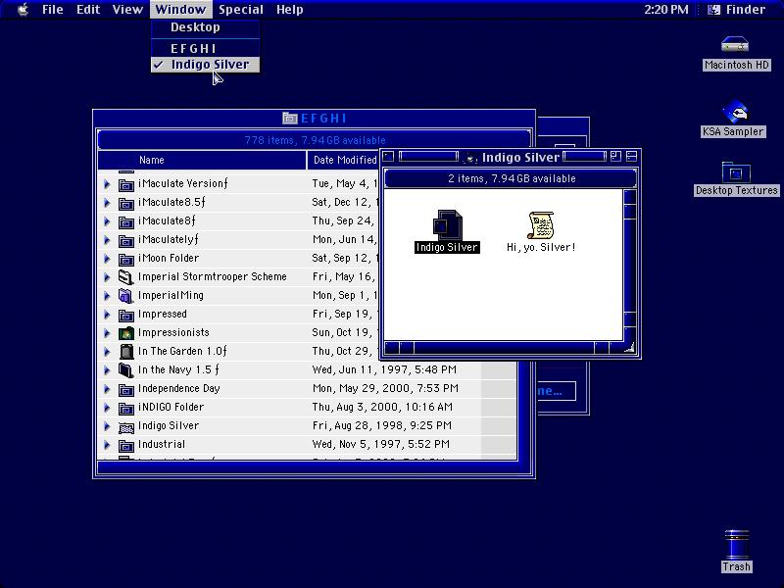Open the Special menu
The width and height of the screenshot is (784, 588).
241,10
